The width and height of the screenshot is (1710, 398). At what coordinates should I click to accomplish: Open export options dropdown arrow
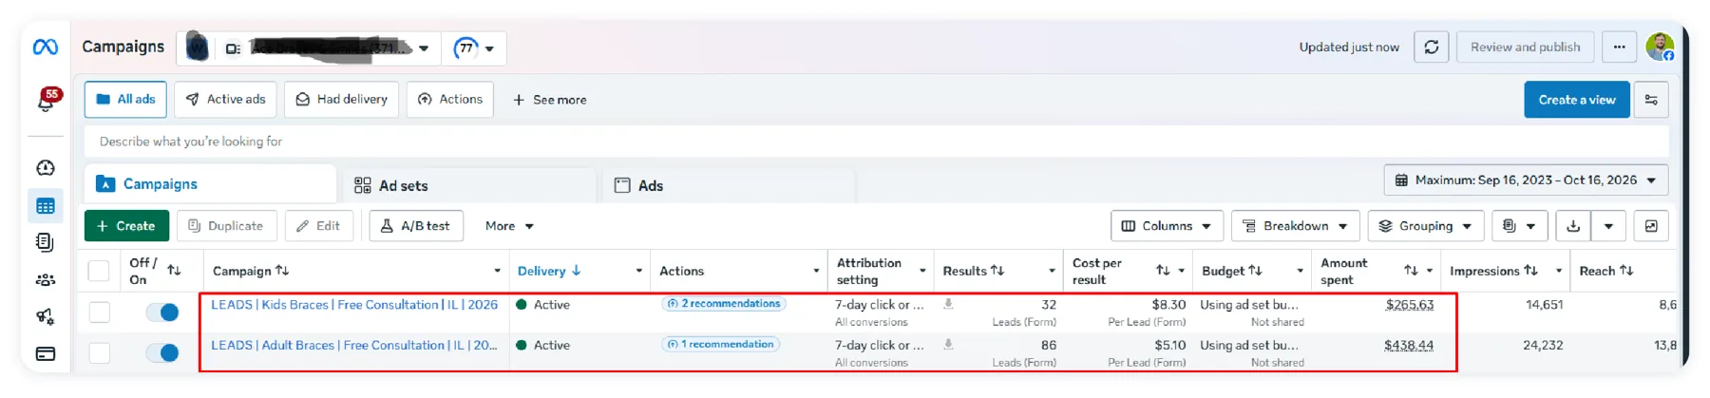point(1608,226)
